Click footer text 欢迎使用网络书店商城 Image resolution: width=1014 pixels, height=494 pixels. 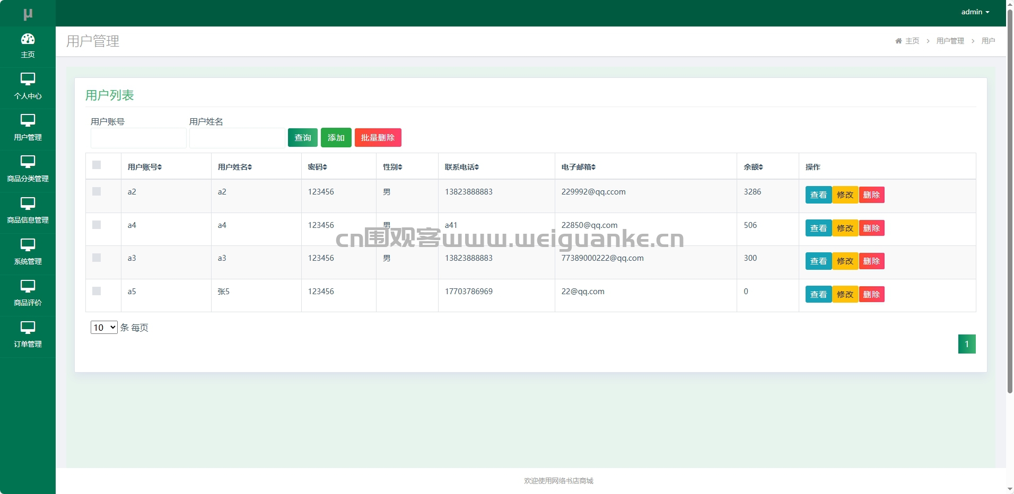coord(558,481)
